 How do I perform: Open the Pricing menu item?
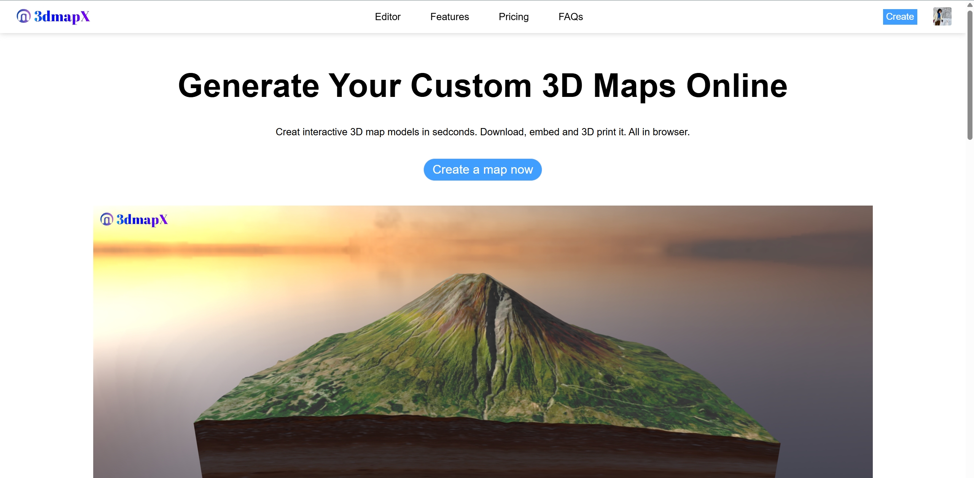coord(513,17)
